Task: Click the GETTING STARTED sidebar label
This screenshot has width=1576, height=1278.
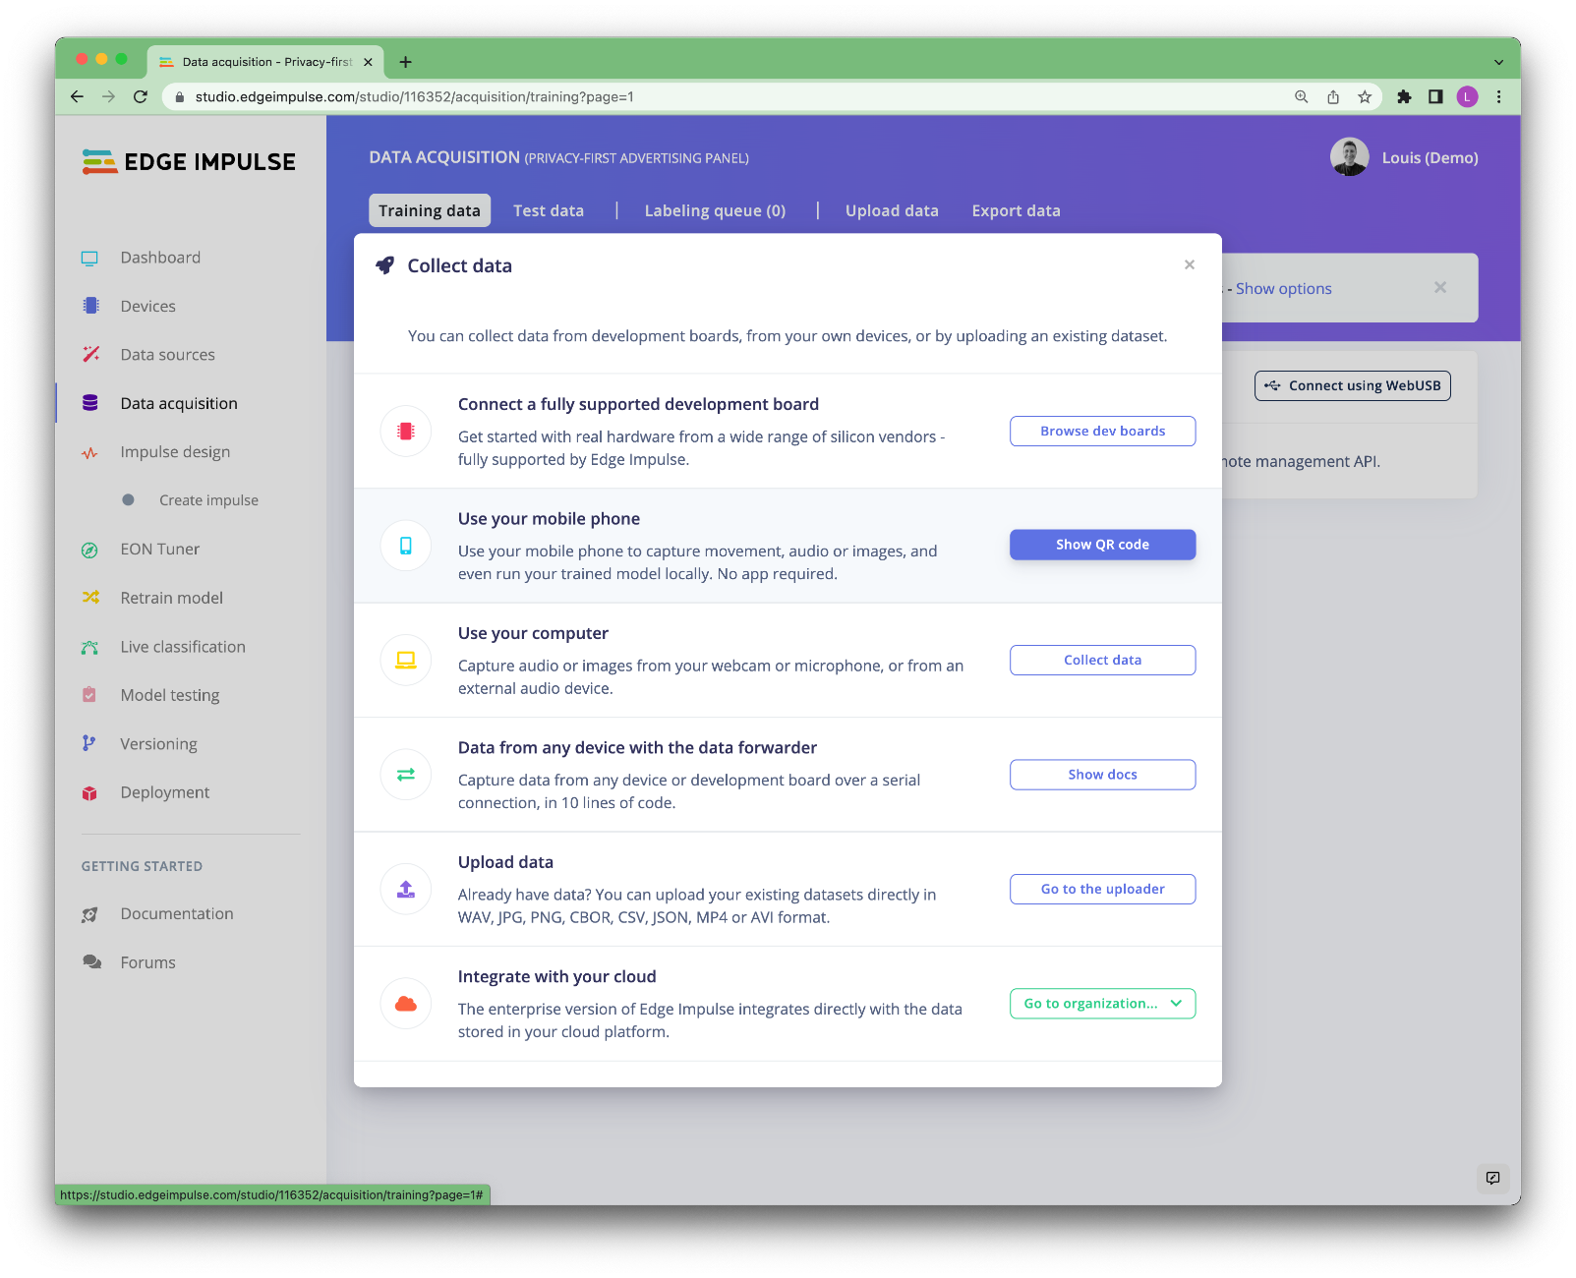Action: click(142, 866)
